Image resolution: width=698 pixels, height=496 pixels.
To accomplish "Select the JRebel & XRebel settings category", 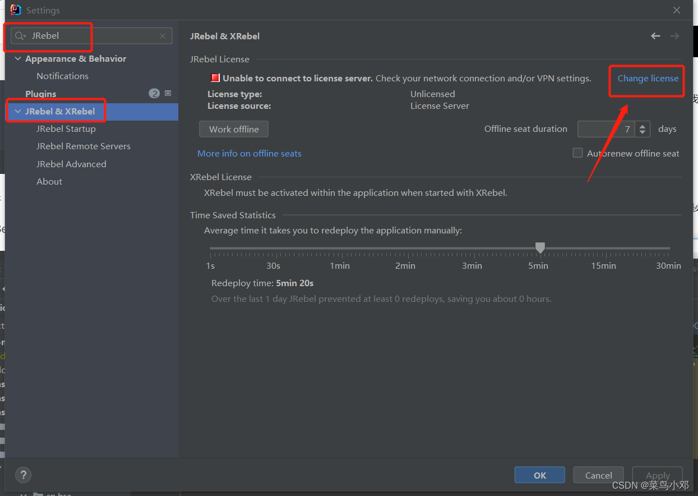I will click(x=60, y=111).
